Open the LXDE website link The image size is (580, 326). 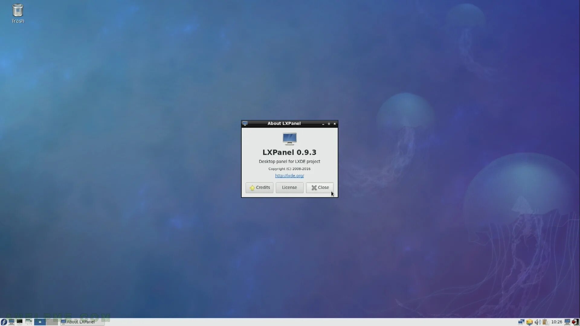(x=290, y=176)
